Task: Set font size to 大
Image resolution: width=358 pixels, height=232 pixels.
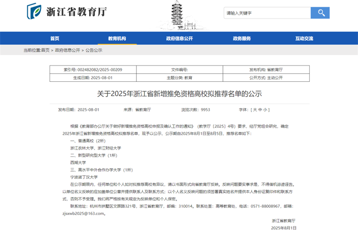Action: [255, 110]
